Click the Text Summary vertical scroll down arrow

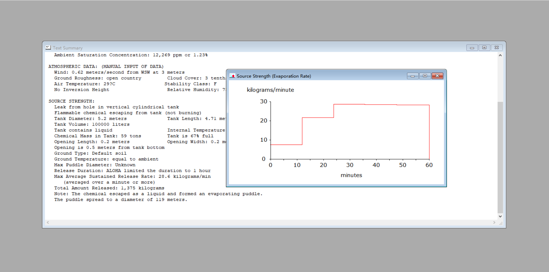[x=500, y=216]
